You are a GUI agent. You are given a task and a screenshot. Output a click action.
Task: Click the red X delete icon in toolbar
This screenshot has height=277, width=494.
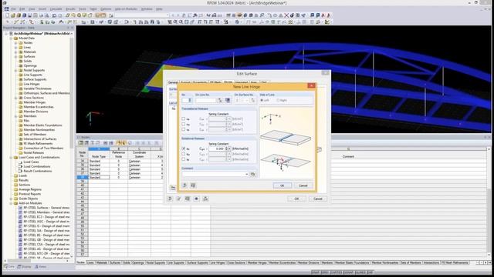(x=286, y=15)
